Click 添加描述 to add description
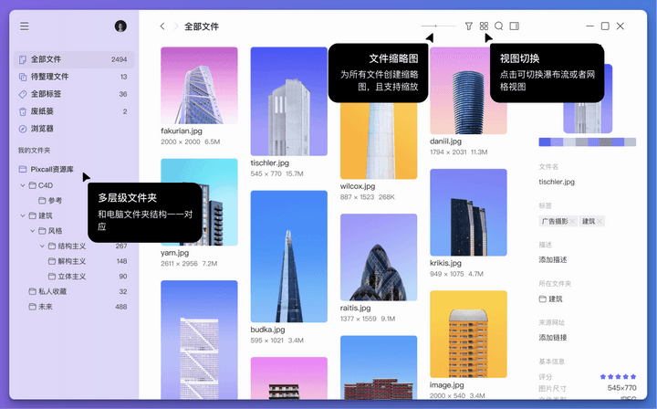657x409 pixels. (553, 260)
